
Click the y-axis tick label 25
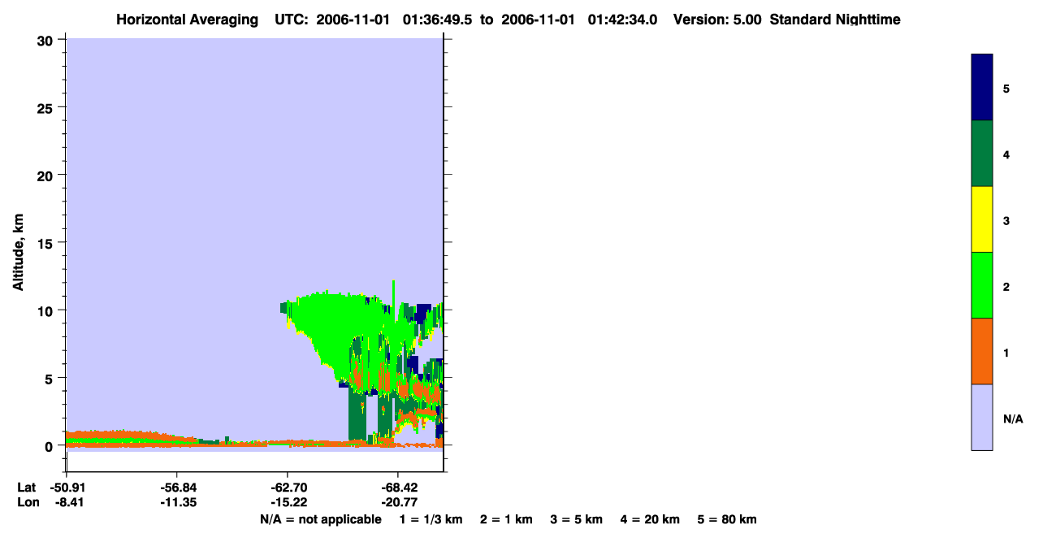pos(45,107)
